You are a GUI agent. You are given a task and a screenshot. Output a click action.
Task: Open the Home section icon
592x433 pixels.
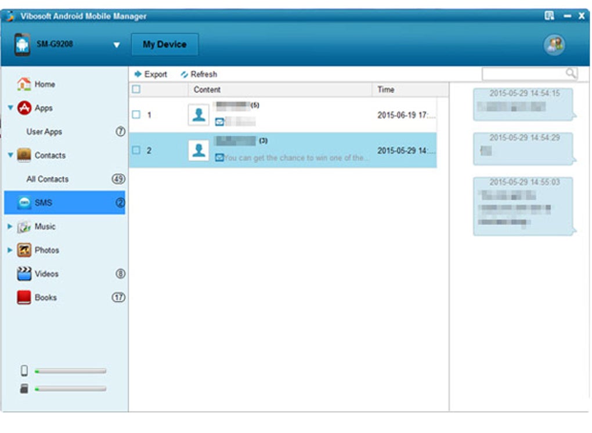(x=24, y=84)
